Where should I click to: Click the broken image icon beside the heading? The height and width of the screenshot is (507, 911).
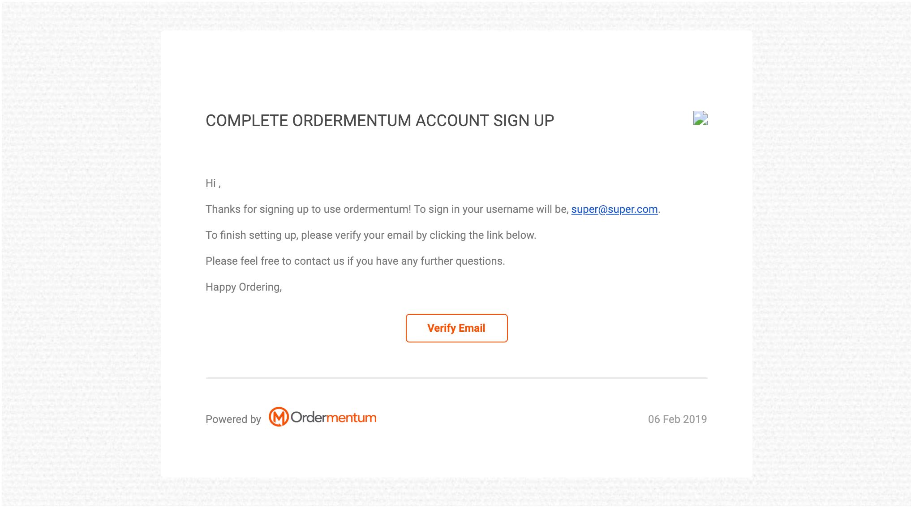[x=700, y=118]
